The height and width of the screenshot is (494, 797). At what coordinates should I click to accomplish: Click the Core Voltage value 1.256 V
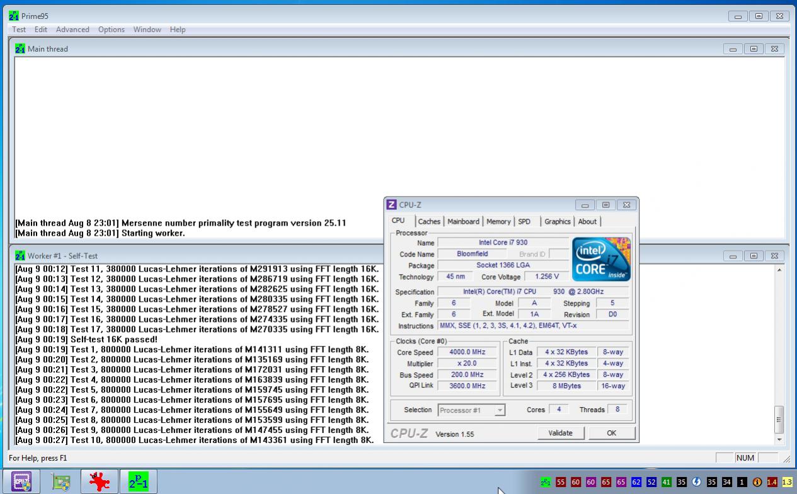click(546, 277)
